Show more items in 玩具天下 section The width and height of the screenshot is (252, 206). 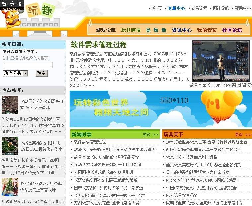coord(243,135)
